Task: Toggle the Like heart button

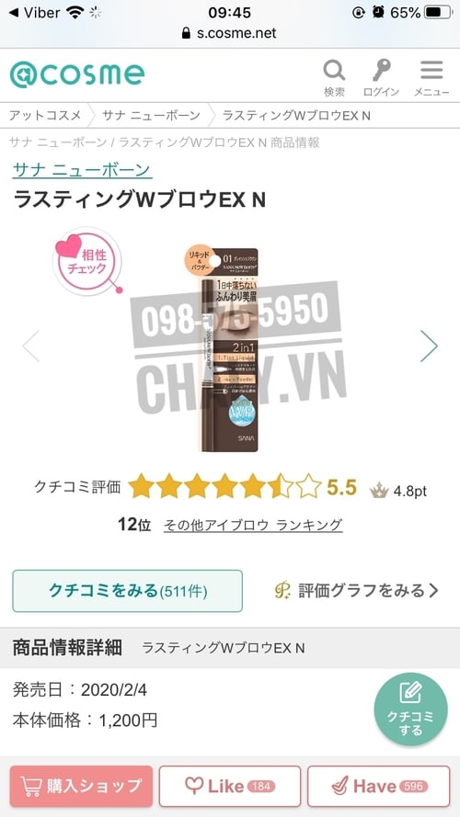Action: tap(230, 786)
